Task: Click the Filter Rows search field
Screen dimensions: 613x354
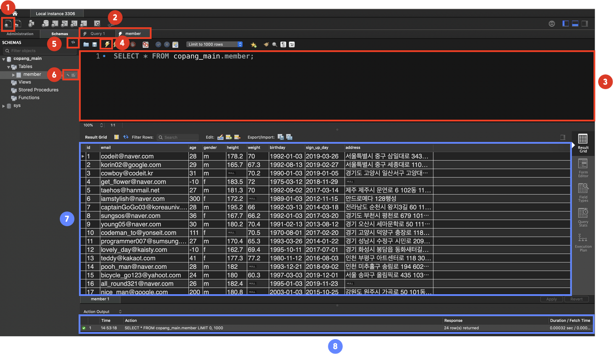Action: pyautogui.click(x=178, y=137)
